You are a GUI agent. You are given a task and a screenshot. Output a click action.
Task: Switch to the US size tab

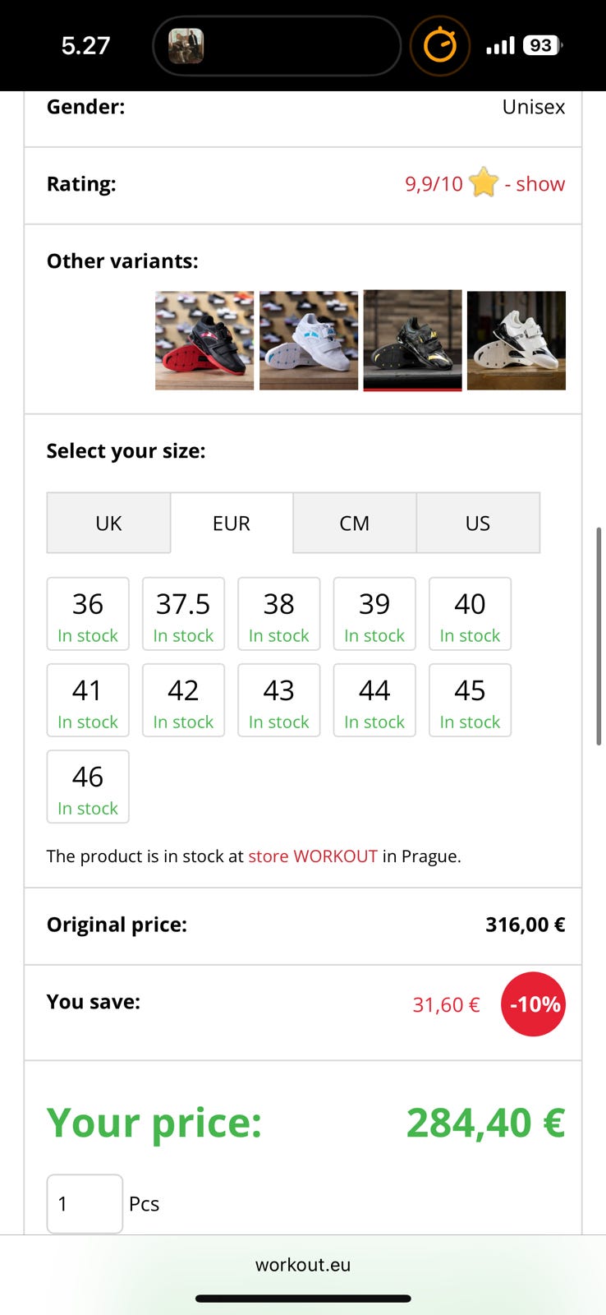pyautogui.click(x=478, y=524)
